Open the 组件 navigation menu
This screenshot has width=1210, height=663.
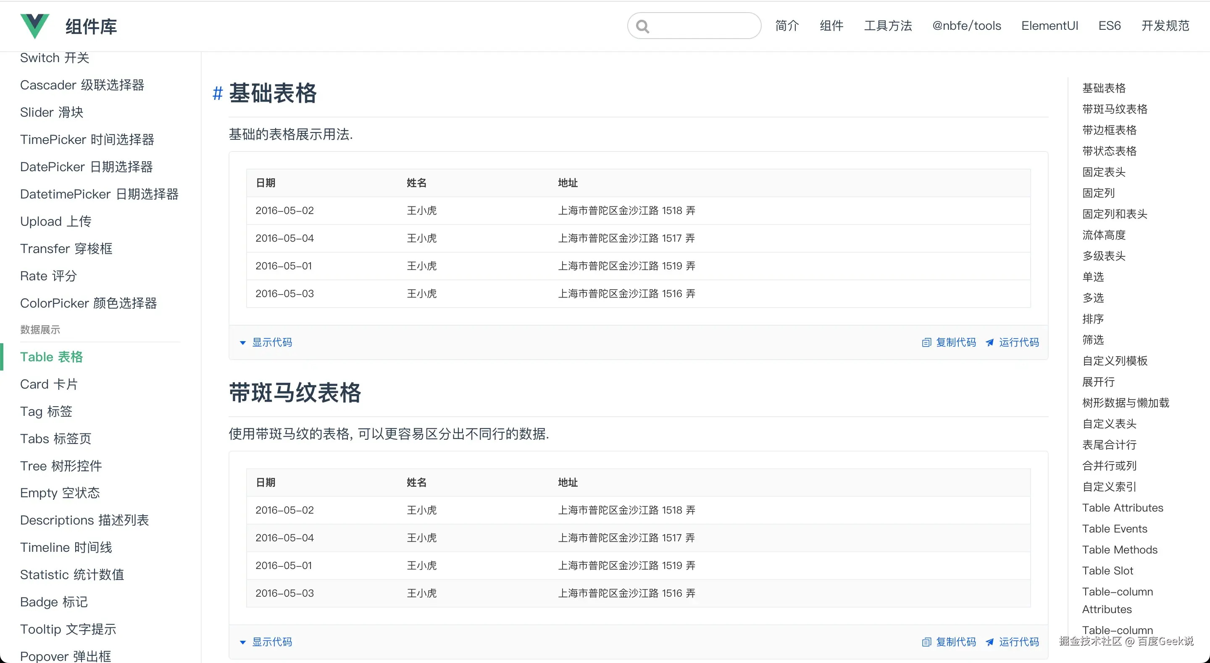coord(831,26)
